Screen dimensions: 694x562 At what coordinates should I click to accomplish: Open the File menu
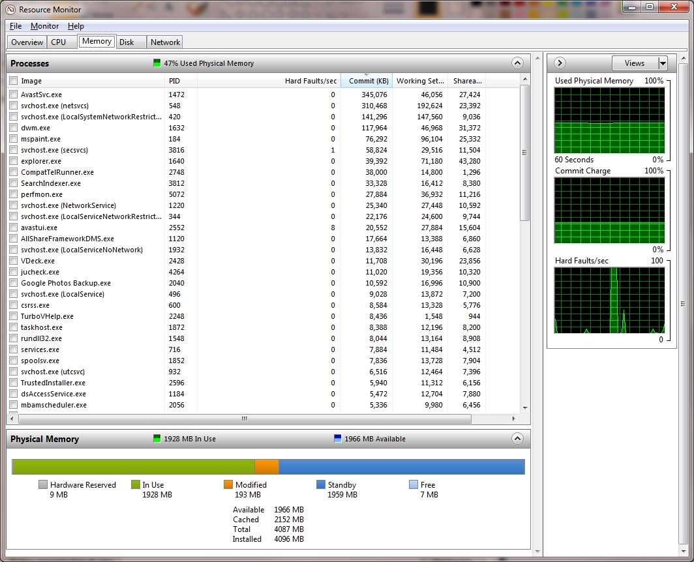[x=16, y=25]
